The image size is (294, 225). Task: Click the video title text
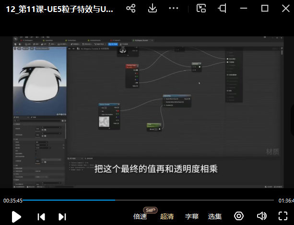click(x=60, y=9)
